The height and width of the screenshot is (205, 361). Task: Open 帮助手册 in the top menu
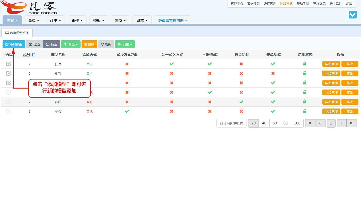(x=303, y=4)
